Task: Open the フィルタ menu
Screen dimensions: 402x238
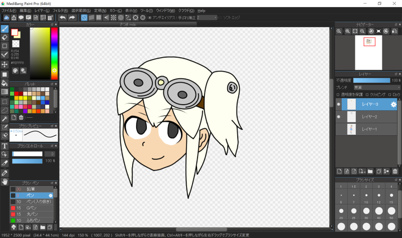Action: pyautogui.click(x=60, y=11)
